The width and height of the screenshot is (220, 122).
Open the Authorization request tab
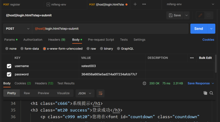(x=33, y=40)
